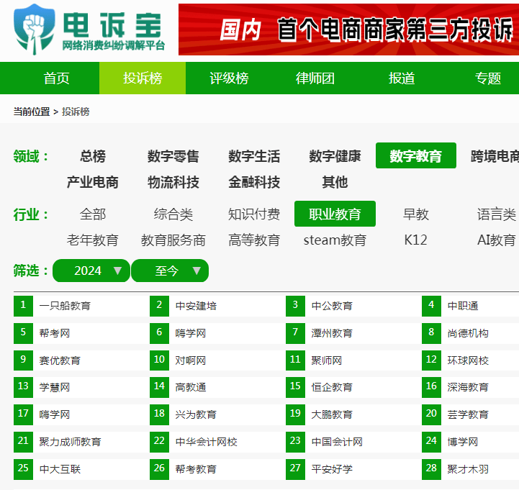Select the 总榜 domain filter
The height and width of the screenshot is (490, 519).
(x=93, y=156)
